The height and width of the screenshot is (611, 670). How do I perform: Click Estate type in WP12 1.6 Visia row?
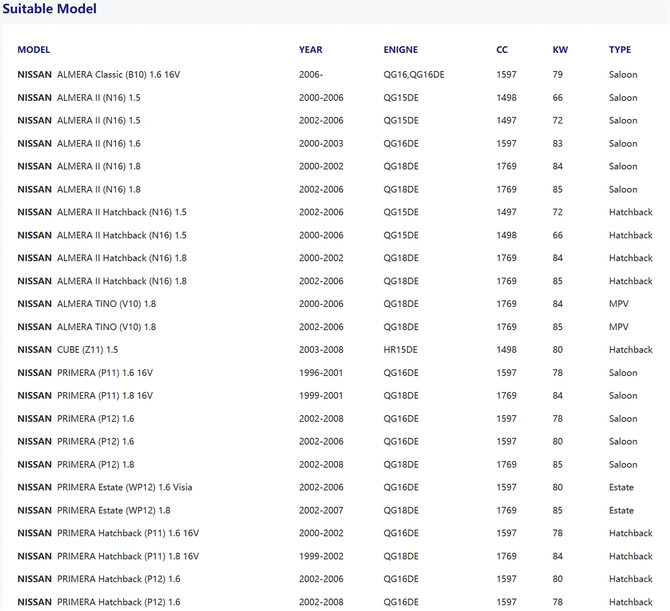(621, 487)
